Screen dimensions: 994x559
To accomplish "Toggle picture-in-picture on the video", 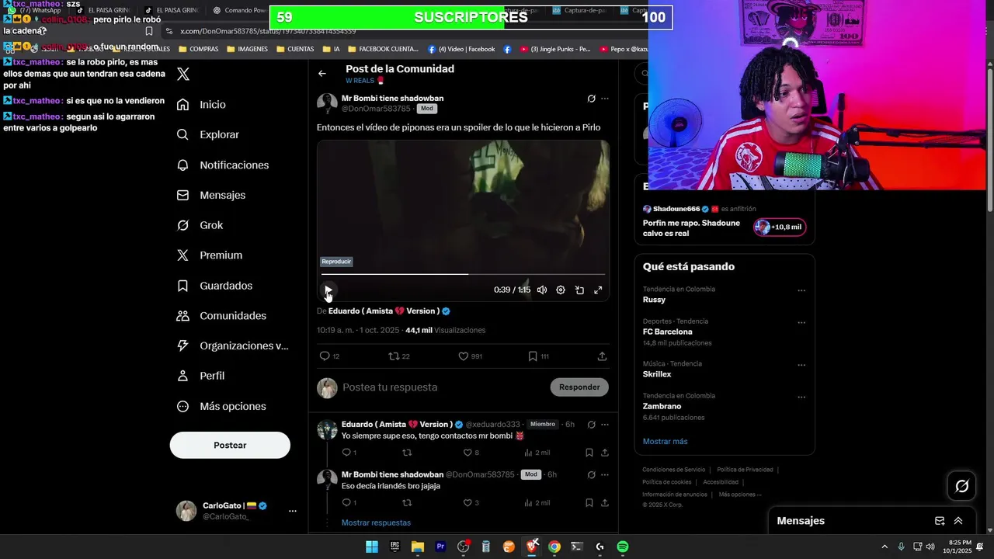I will click(x=579, y=290).
